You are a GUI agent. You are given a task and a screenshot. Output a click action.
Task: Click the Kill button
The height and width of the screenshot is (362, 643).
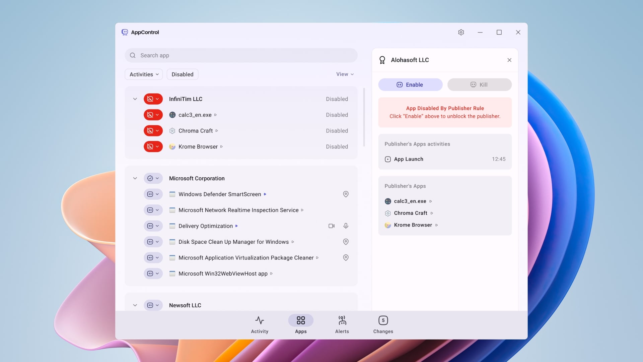point(479,85)
